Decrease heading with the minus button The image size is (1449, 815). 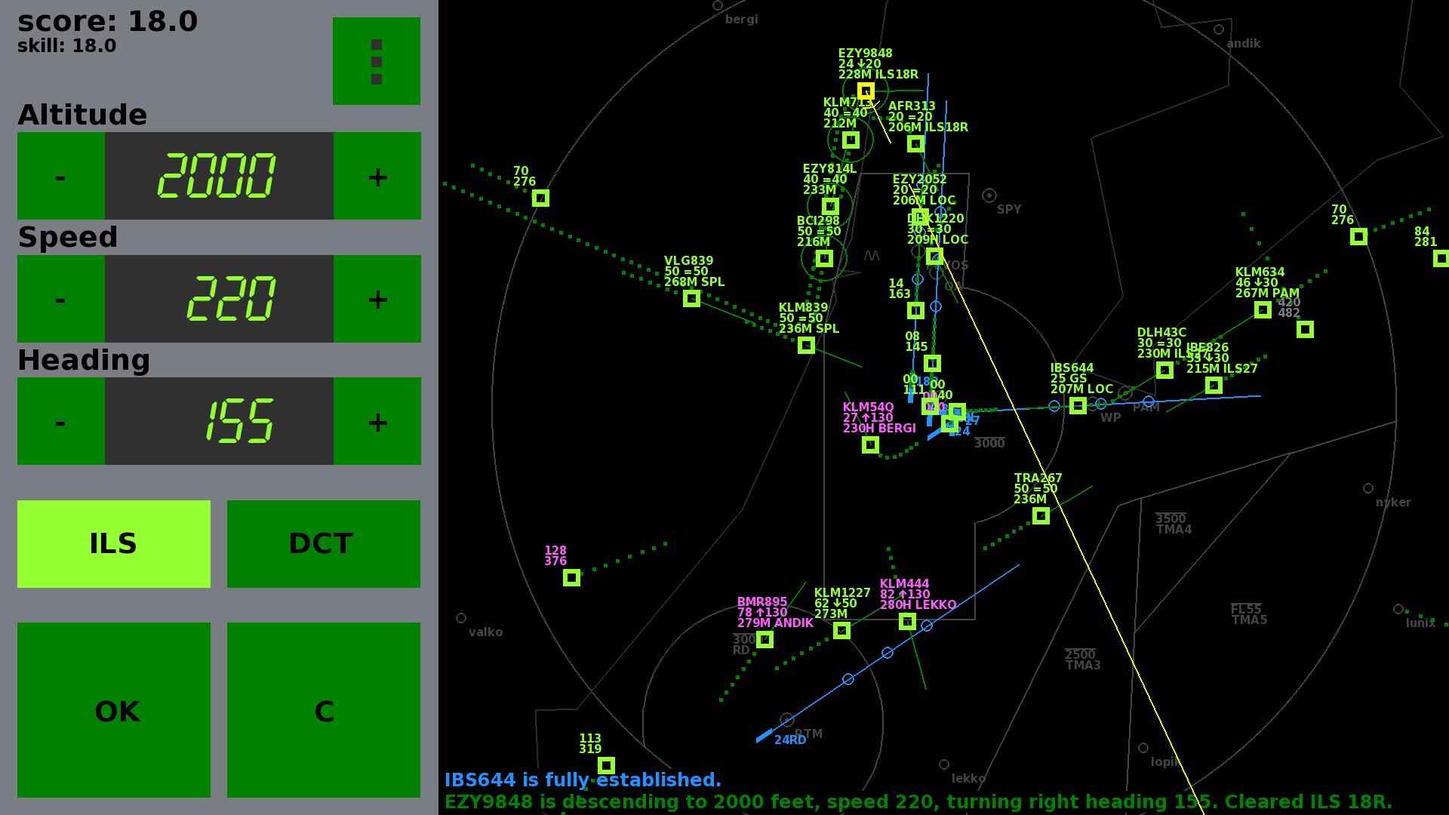60,421
